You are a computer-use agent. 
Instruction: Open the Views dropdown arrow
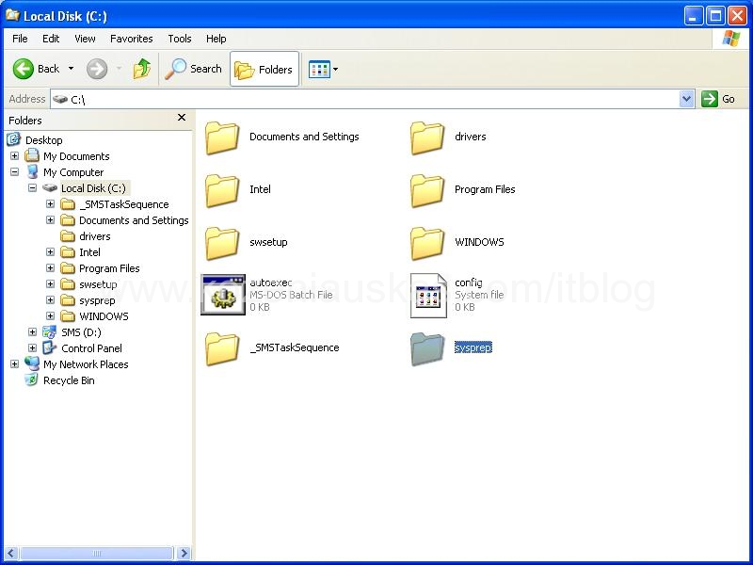(x=336, y=69)
